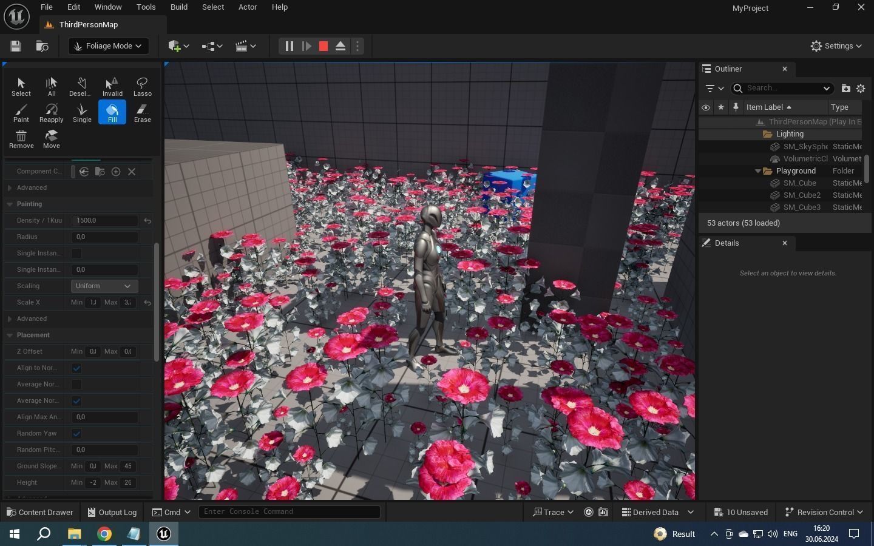Select the Move foliage tool

(52, 139)
